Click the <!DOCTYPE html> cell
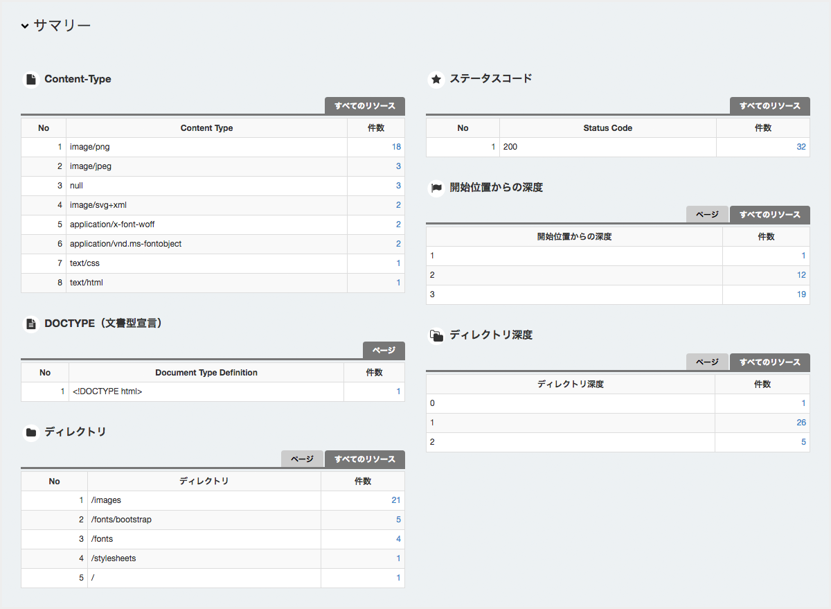 (x=206, y=391)
